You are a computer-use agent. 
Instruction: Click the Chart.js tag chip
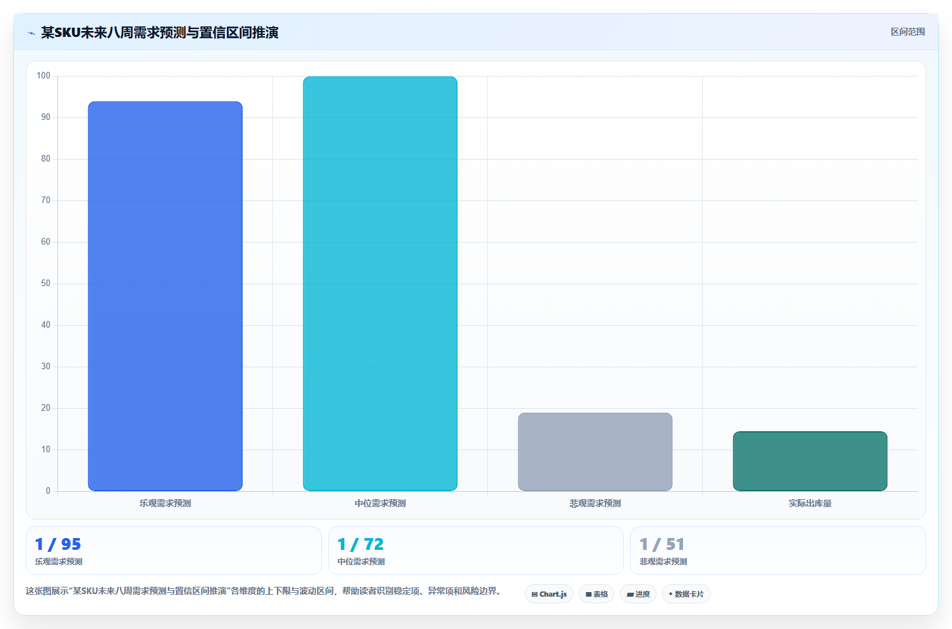(x=549, y=594)
